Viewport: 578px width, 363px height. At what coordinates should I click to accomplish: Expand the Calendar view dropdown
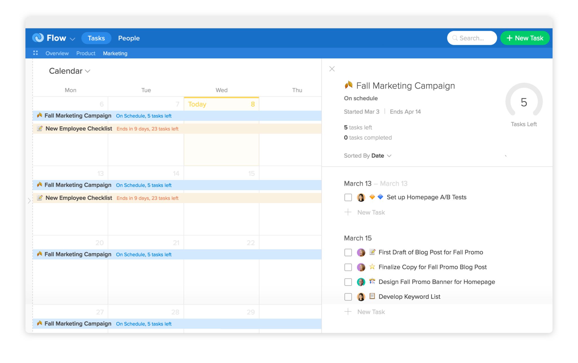69,71
